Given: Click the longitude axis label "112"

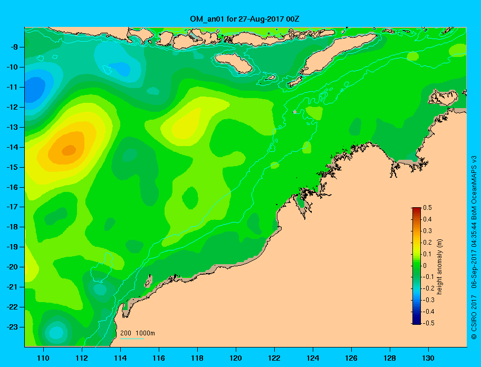Looking at the screenshot, I should click(82, 358).
